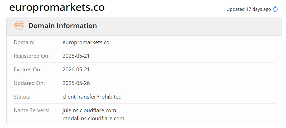Click the blue refresh arrows icon

tap(275, 9)
